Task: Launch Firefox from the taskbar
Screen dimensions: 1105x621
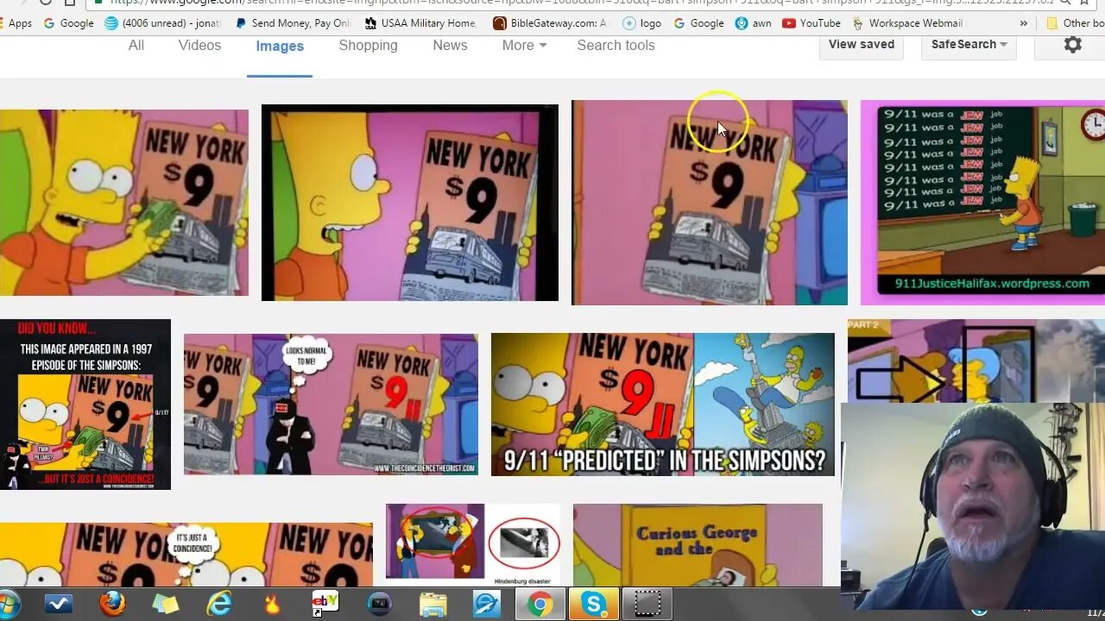Action: [112, 605]
